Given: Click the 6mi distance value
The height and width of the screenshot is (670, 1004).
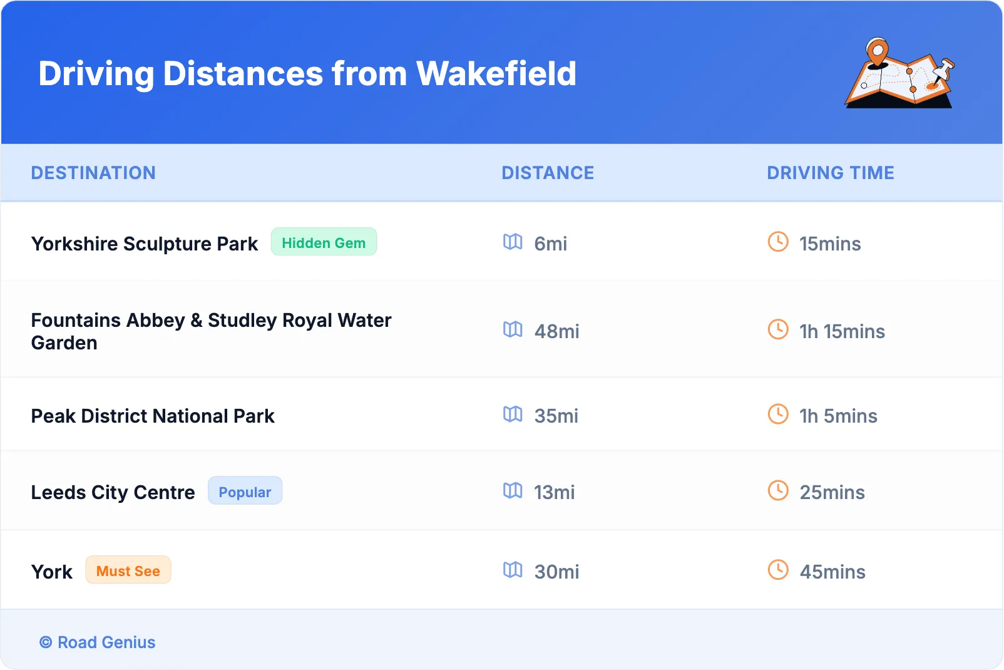Looking at the screenshot, I should point(551,244).
